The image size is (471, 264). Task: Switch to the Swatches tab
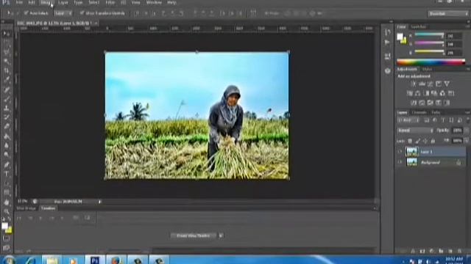coord(418,26)
